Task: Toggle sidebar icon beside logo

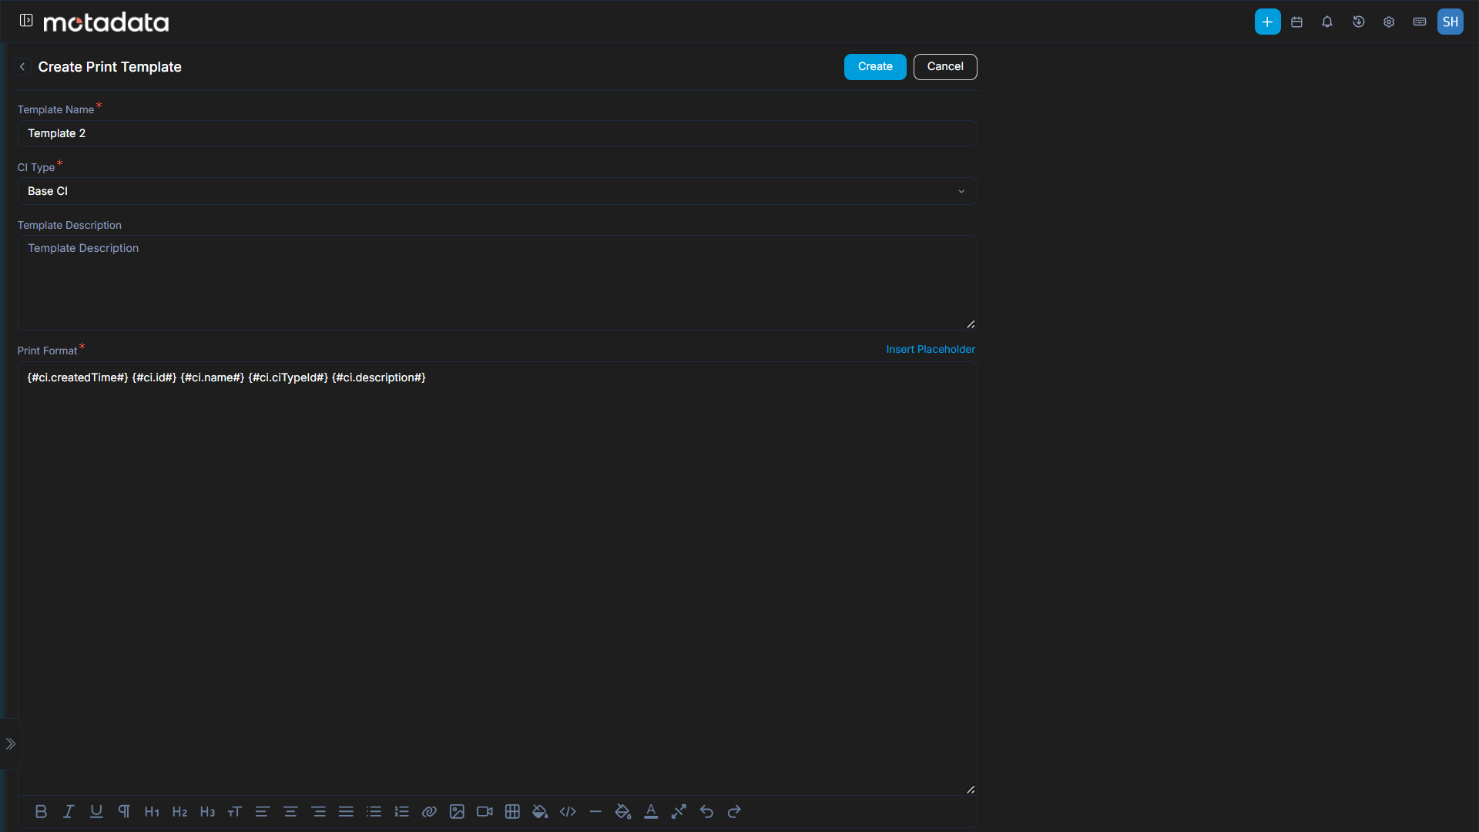Action: point(26,21)
